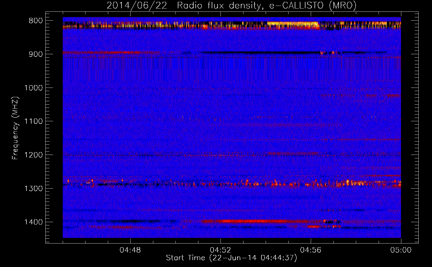Click the '05:00' time axis label
This screenshot has height=267, width=432.
[401, 250]
